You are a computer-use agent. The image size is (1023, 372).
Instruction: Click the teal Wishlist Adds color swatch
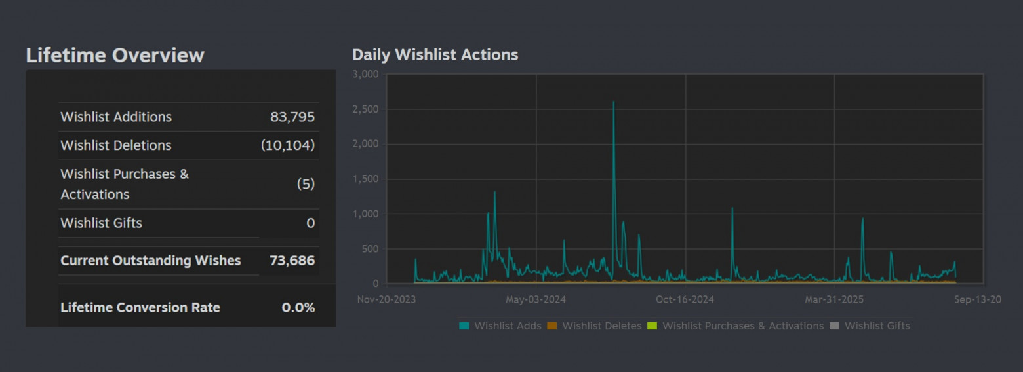pyautogui.click(x=464, y=325)
